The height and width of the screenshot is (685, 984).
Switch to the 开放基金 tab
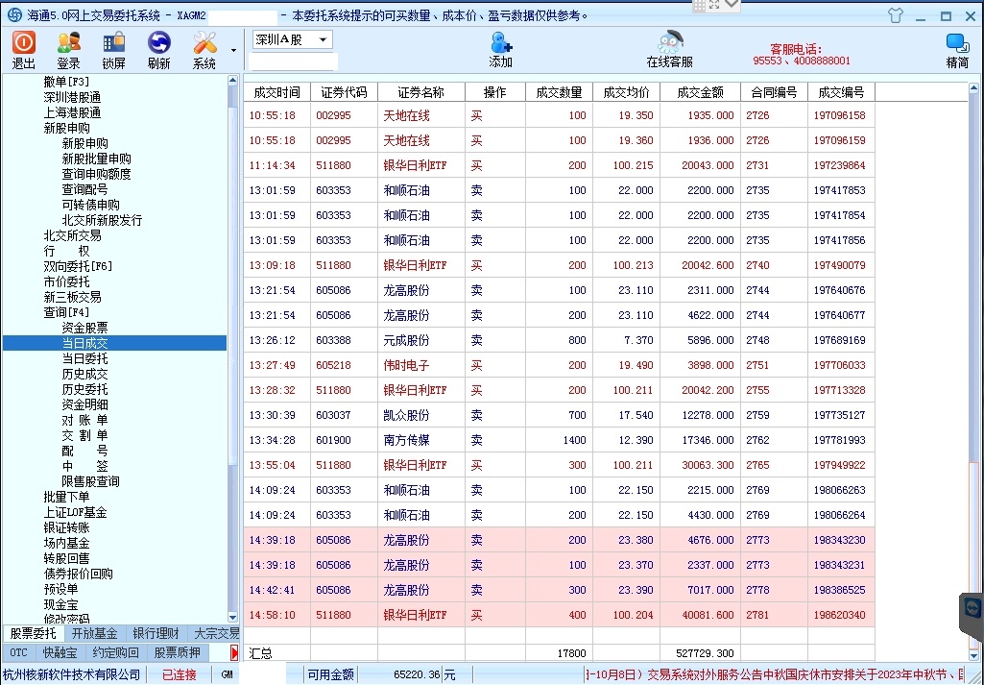[x=94, y=633]
